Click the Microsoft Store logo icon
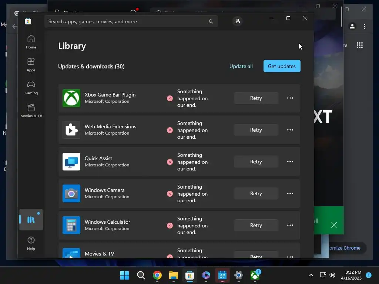This screenshot has height=284, width=379. 28,21
